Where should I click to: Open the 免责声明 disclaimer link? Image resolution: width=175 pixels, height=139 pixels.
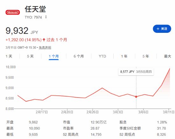pyautogui.click(x=45, y=48)
